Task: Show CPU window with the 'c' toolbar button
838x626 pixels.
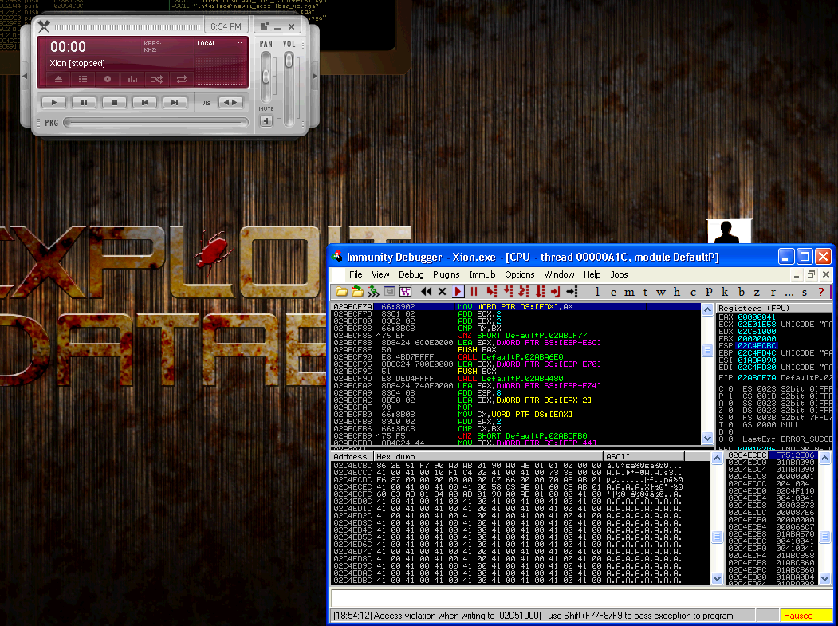Action: tap(693, 292)
